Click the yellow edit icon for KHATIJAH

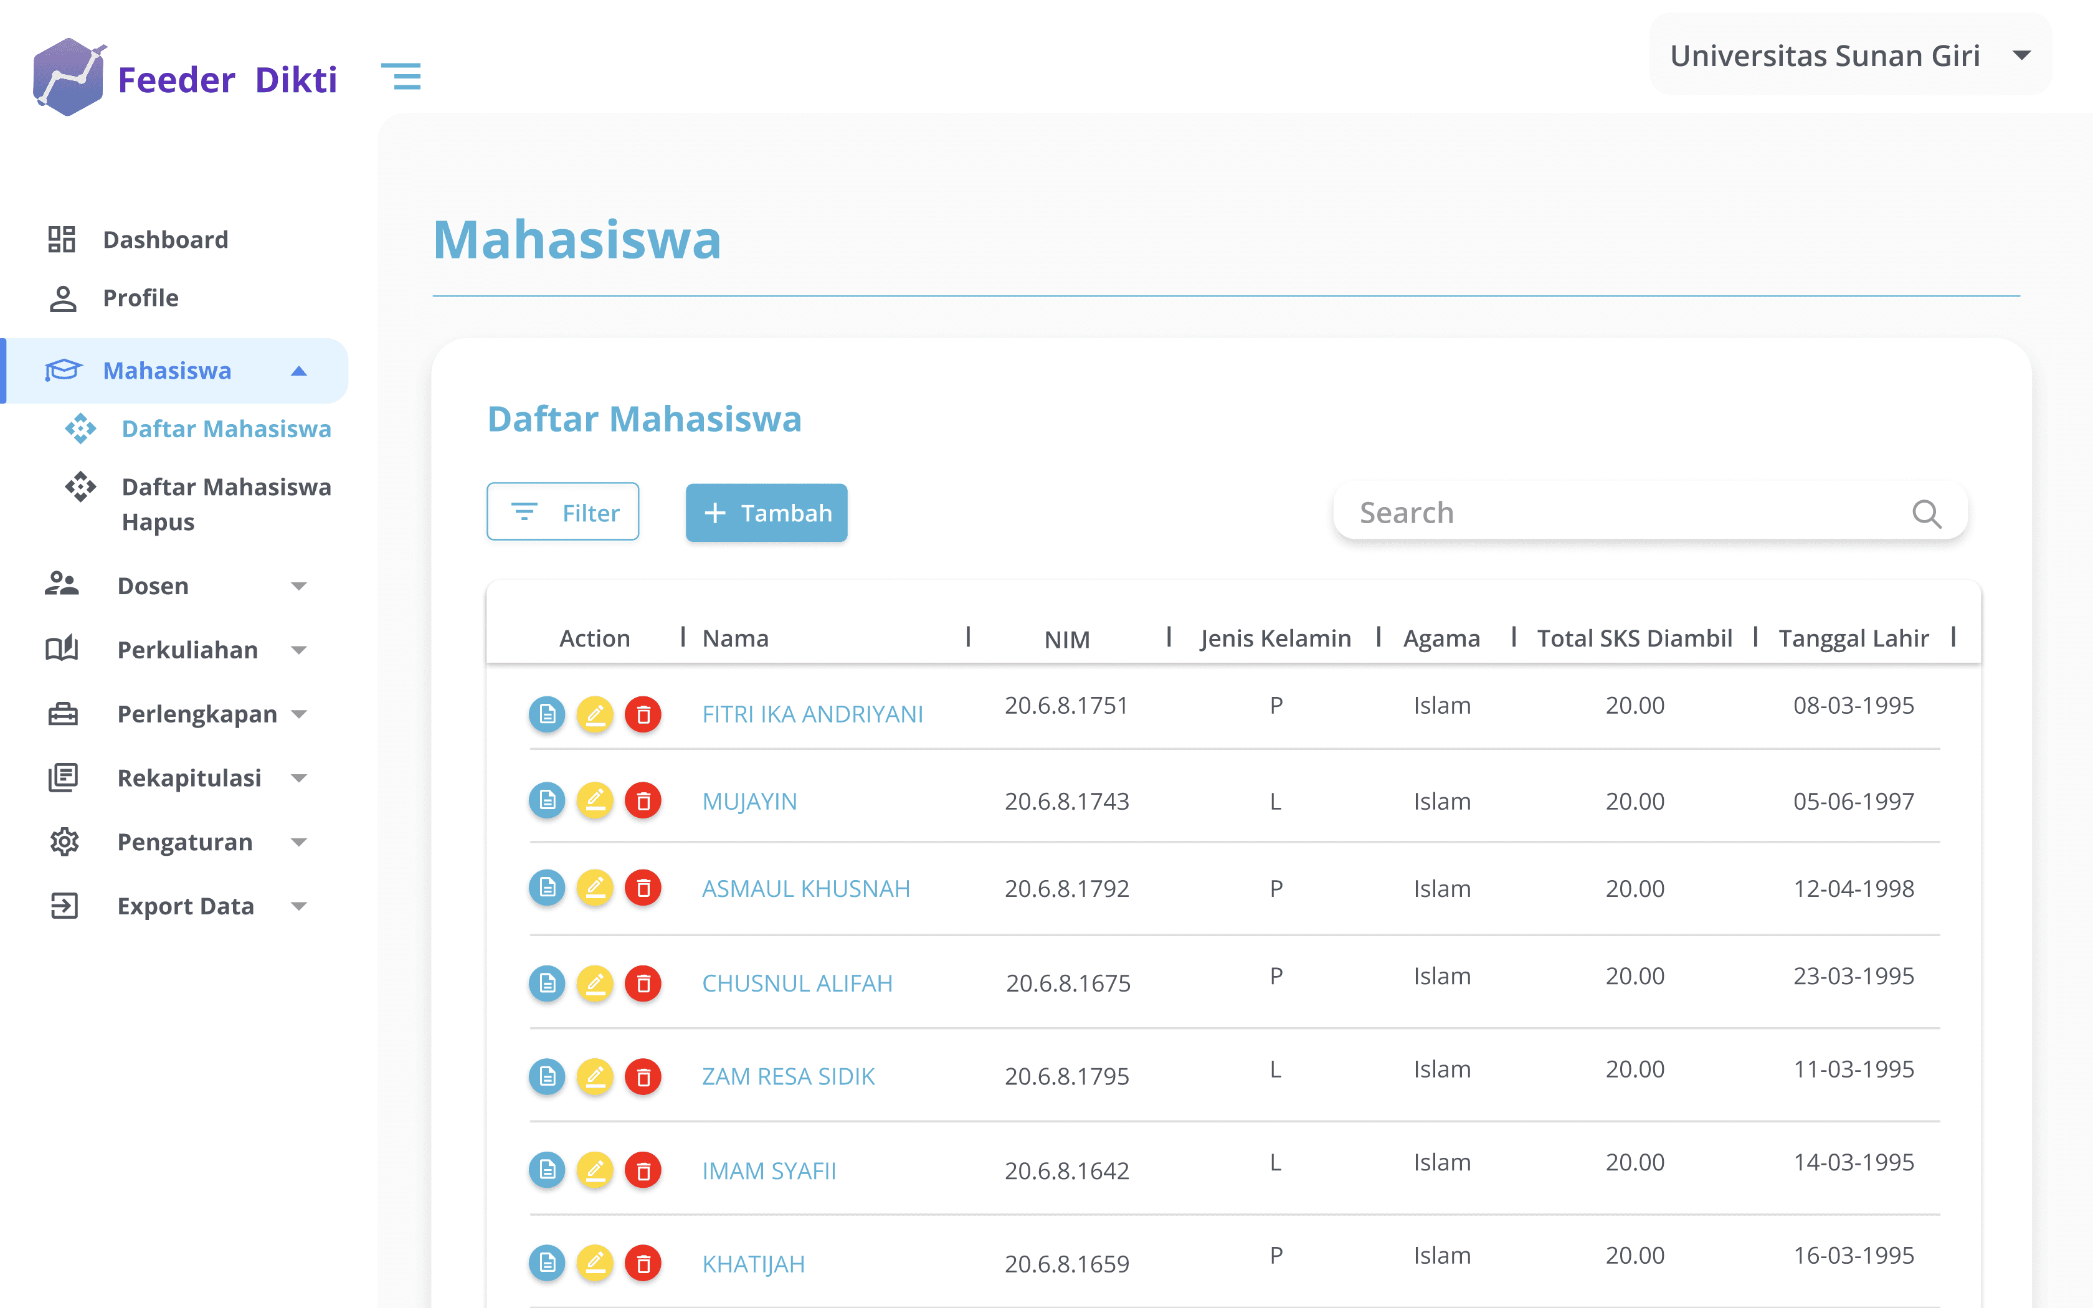point(595,1264)
